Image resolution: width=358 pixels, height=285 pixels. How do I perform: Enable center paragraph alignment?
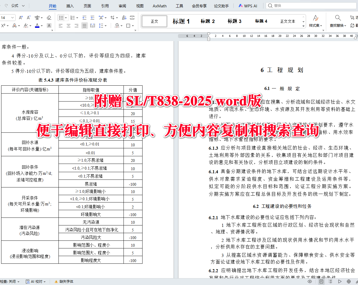(x=68, y=25)
